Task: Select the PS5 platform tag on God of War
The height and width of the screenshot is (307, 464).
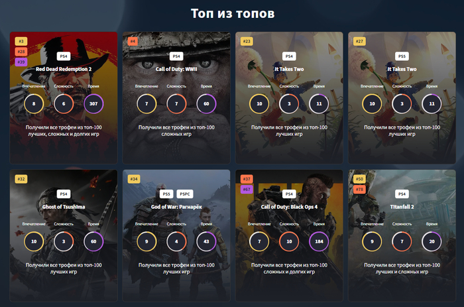Action: coord(166,194)
